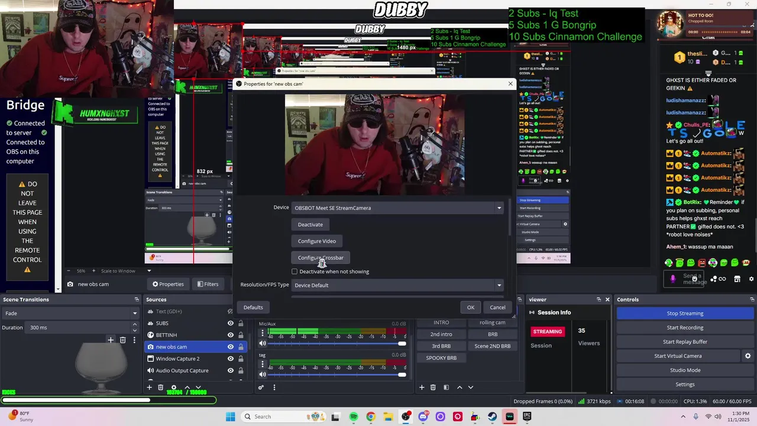757x426 pixels.
Task: Open the Fade transition dropdown
Action: pos(71,313)
